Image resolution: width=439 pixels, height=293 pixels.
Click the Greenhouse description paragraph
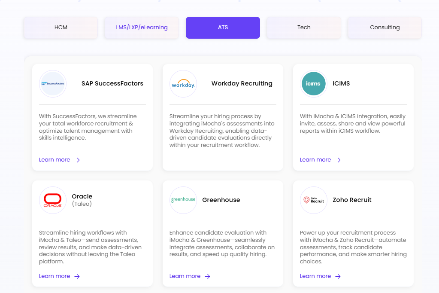tap(222, 243)
